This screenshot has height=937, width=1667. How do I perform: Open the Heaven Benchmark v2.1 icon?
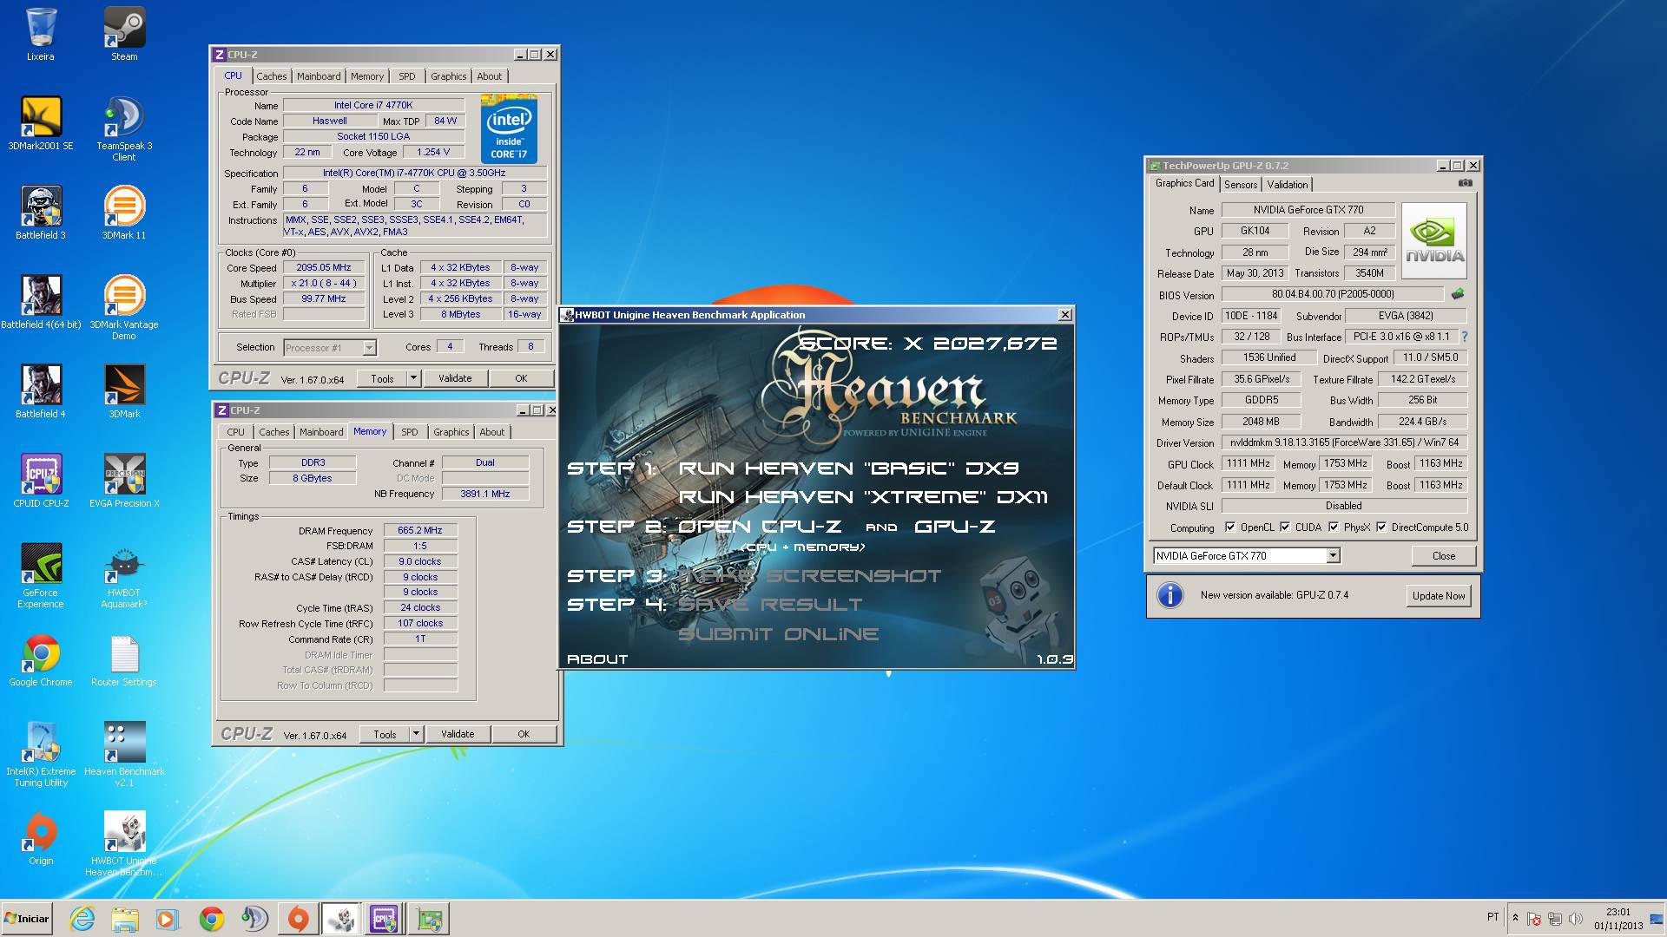(124, 755)
